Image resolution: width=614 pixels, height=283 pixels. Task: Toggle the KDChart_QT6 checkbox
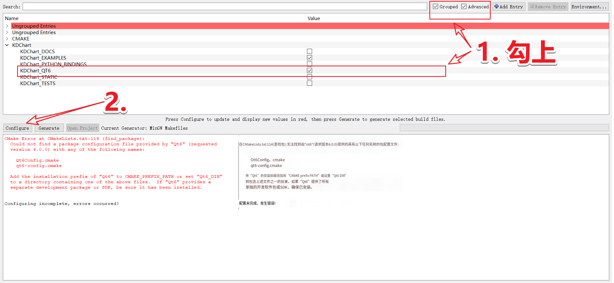[310, 70]
